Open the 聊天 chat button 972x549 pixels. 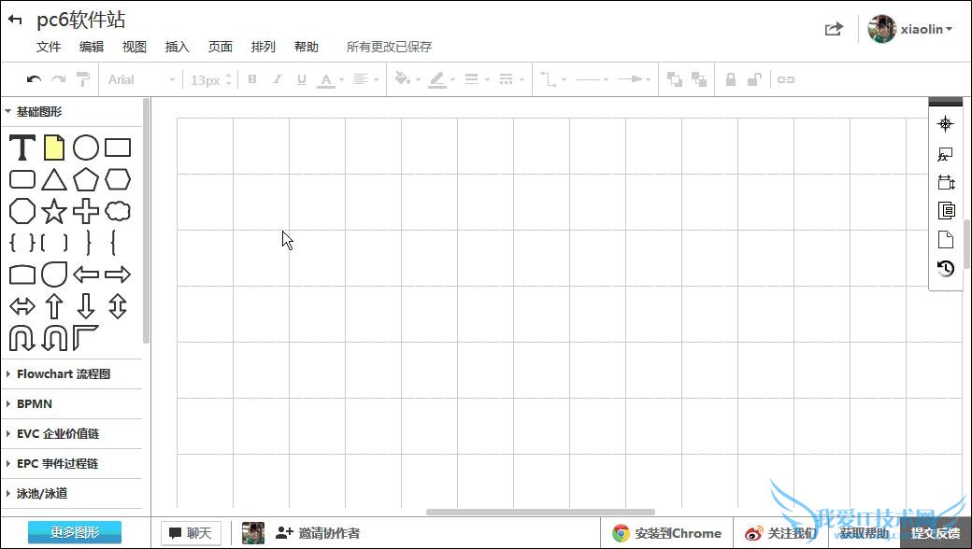coord(191,533)
